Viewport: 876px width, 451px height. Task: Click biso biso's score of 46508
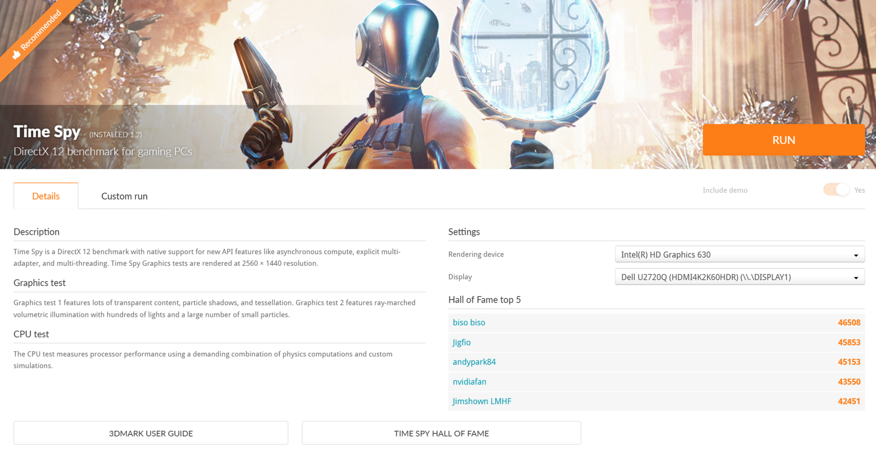click(x=850, y=322)
